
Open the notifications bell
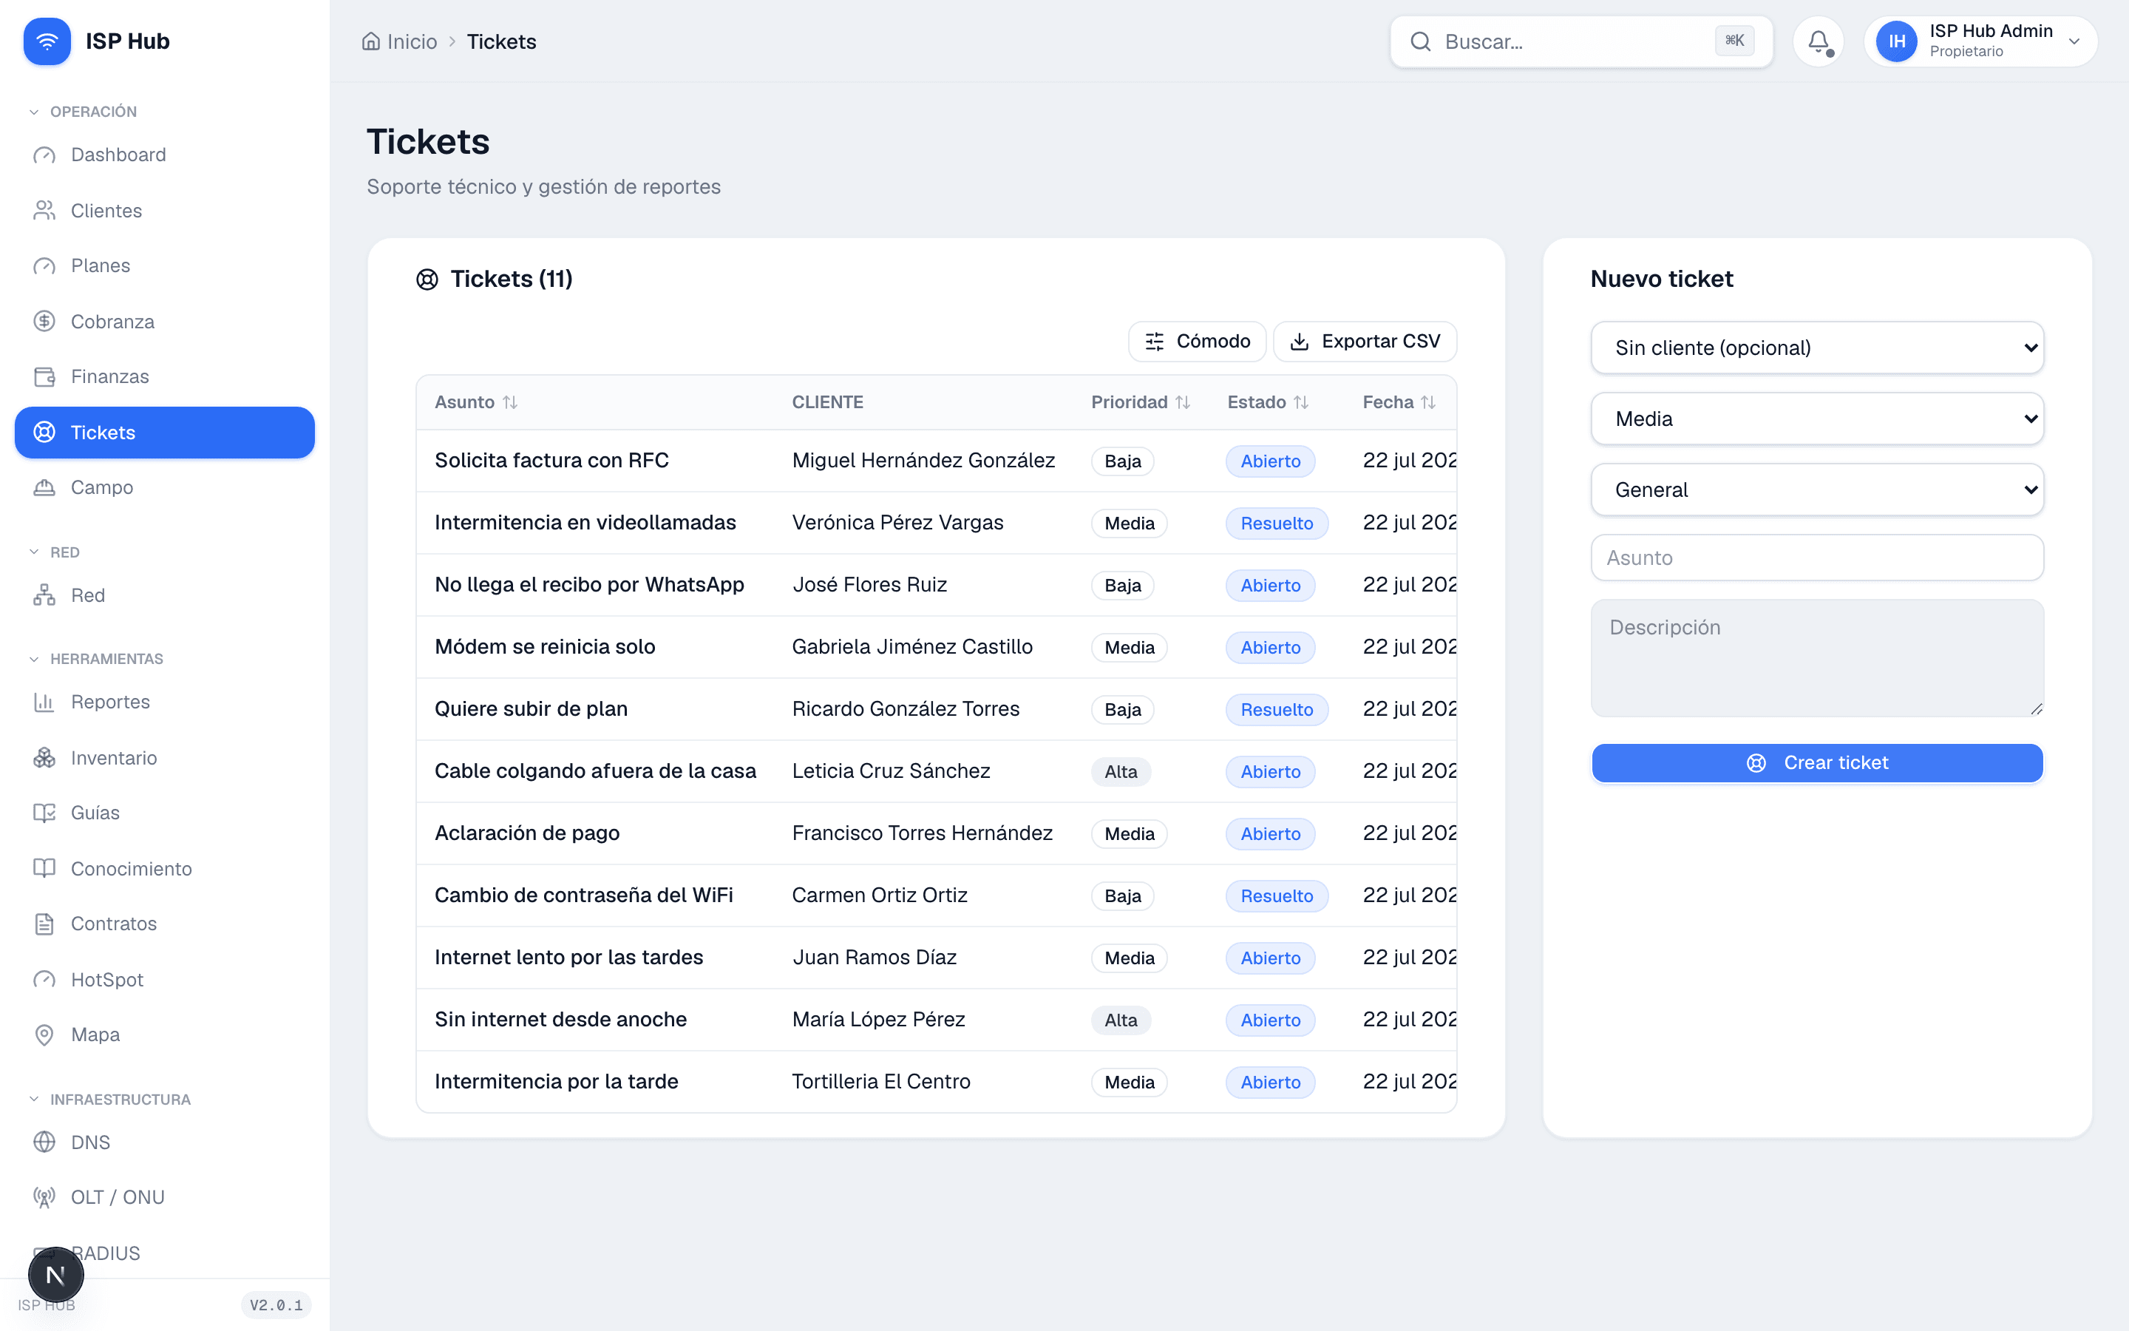1818,41
